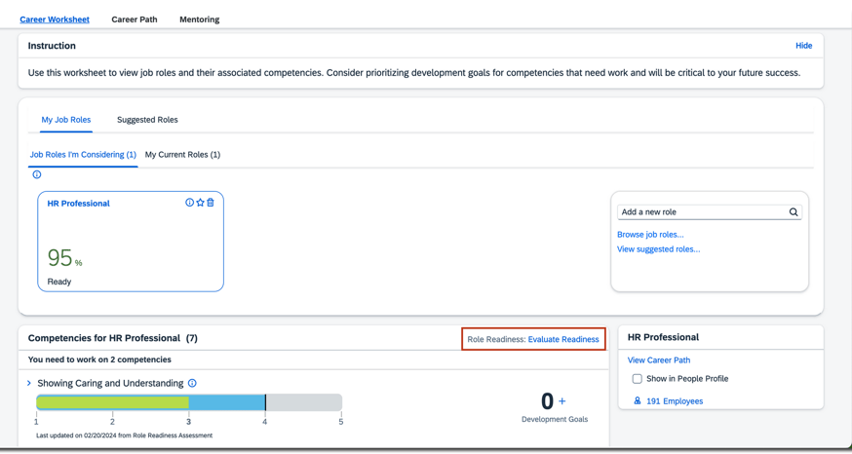Screen dimensions: 852x454
Task: Mark HR Professional role as favorite star
Action: 200,203
